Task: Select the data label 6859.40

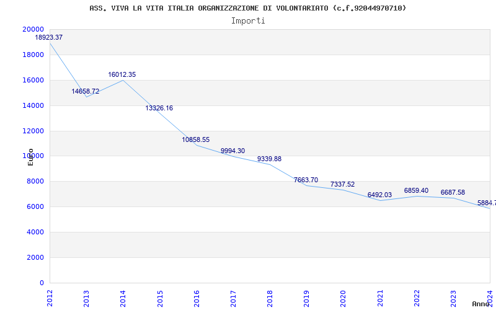Action: [x=416, y=190]
